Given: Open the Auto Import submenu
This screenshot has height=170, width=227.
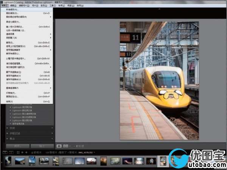Looking at the screenshot, I should [27, 38].
